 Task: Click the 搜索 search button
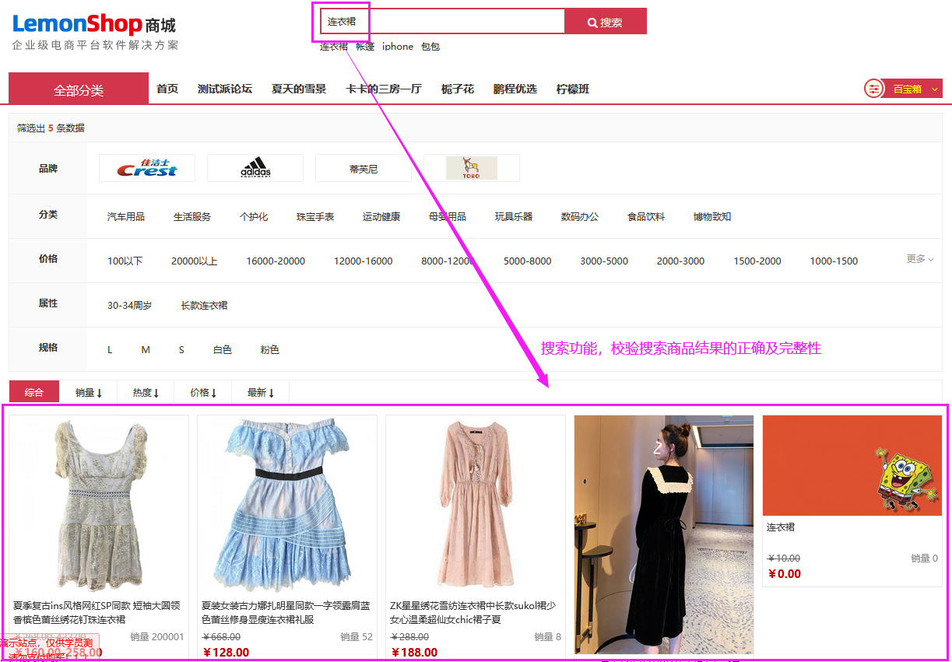coord(605,21)
